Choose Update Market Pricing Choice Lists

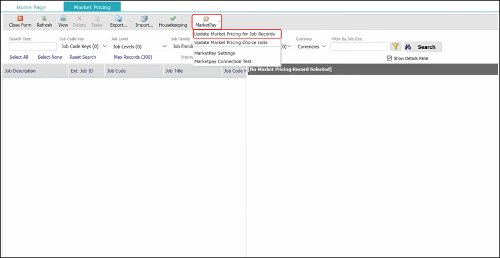point(230,42)
